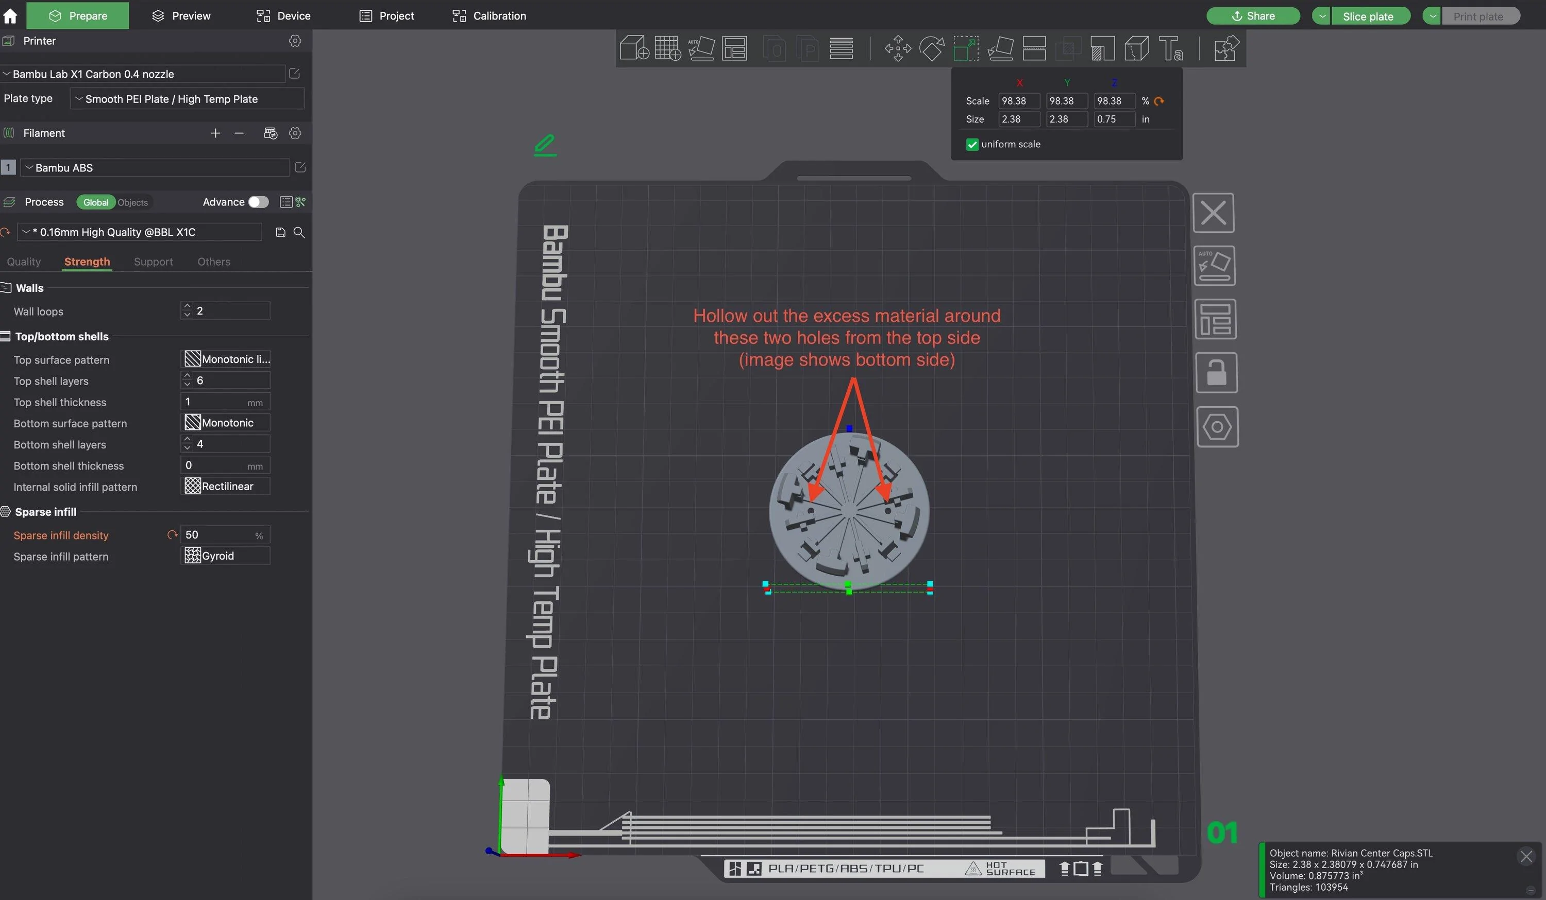The image size is (1546, 900).
Task: Edit the Bambu ABS filament preset
Action: (300, 167)
